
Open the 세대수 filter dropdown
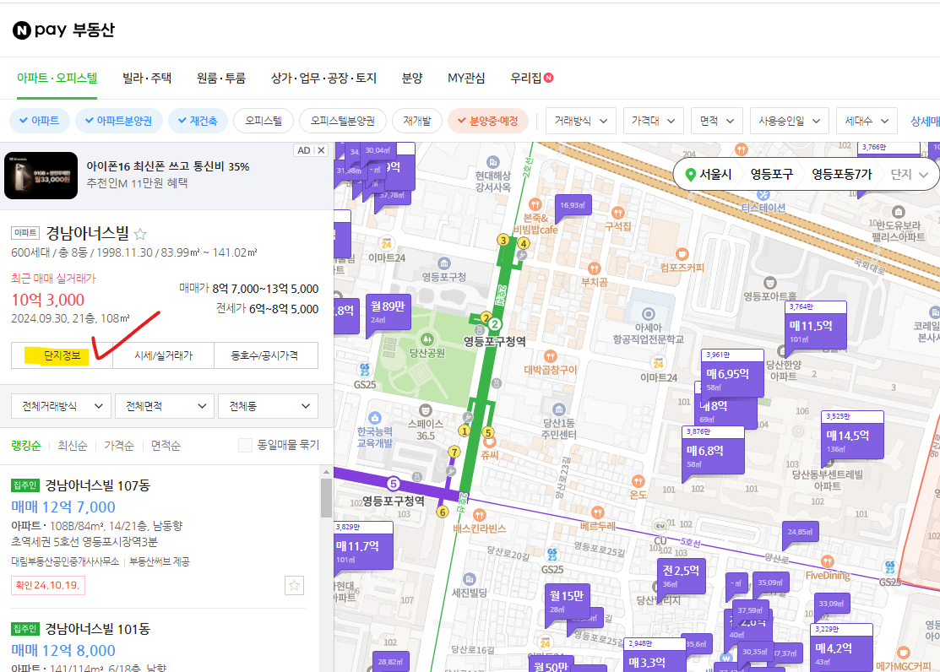pos(860,121)
